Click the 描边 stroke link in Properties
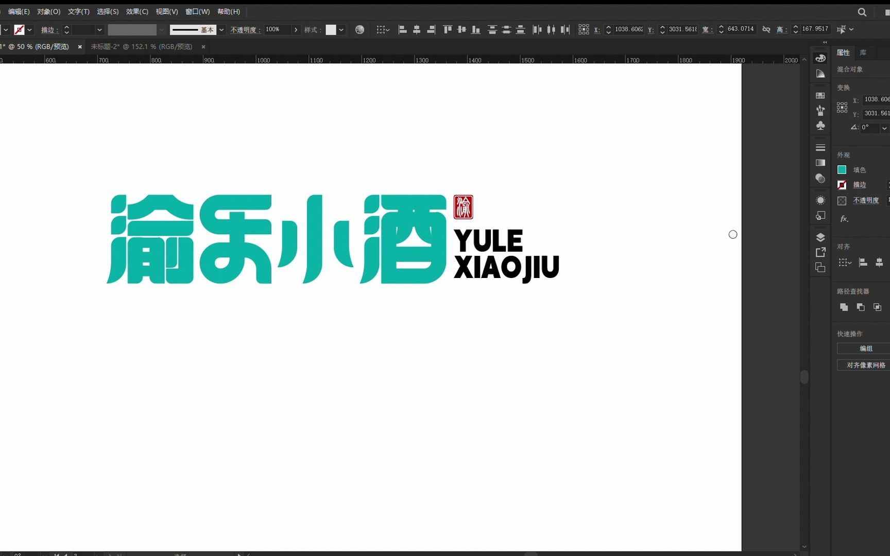890x556 pixels. [859, 185]
